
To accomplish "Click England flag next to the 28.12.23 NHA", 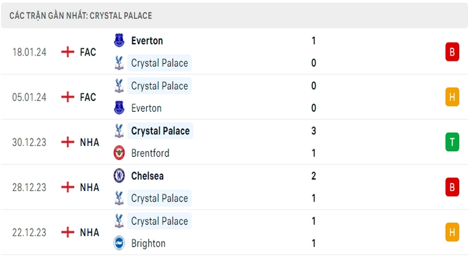I will point(68,187).
